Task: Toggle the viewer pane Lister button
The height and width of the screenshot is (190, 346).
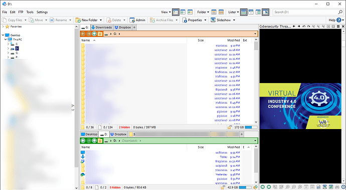Action: (x=265, y=12)
